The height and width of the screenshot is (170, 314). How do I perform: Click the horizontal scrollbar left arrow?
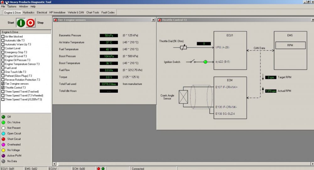(54, 164)
